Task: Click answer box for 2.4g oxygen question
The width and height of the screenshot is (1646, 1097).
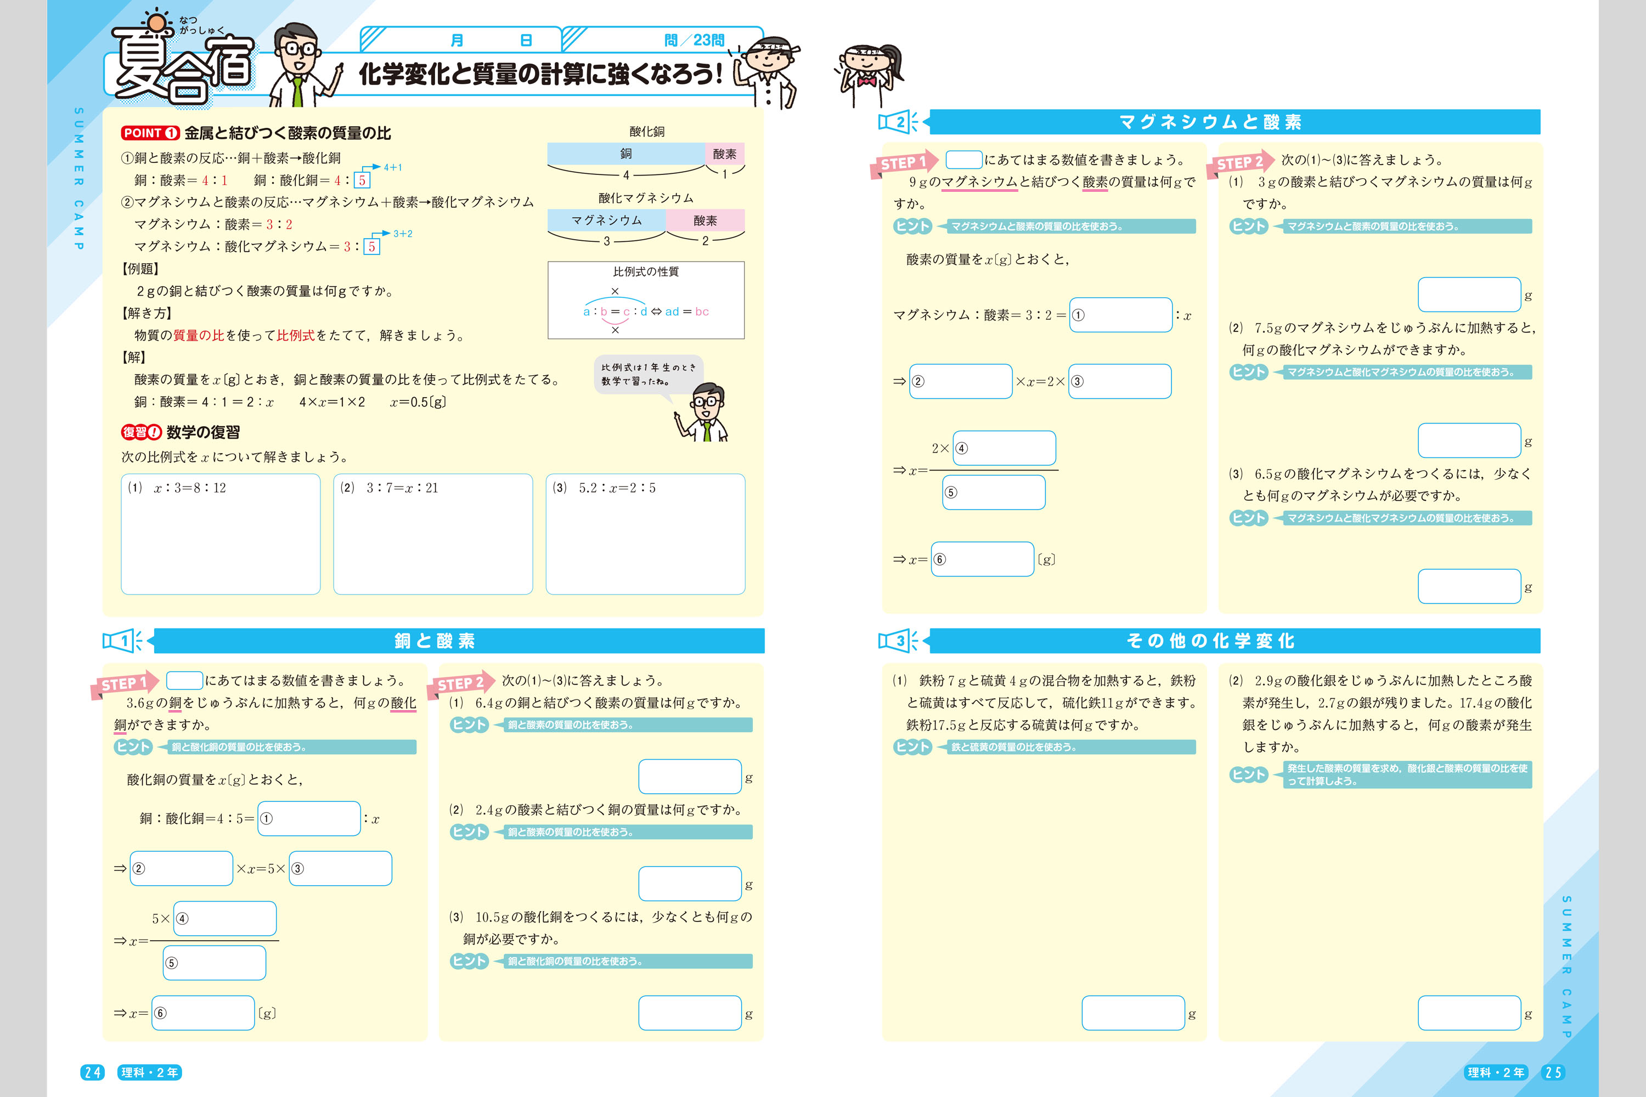Action: pyautogui.click(x=690, y=884)
